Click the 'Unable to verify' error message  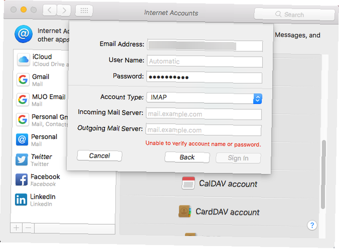[203, 144]
